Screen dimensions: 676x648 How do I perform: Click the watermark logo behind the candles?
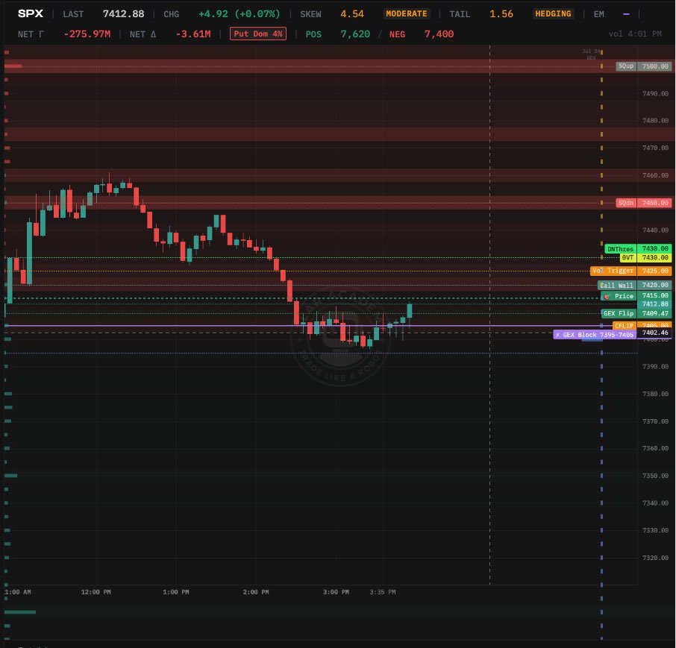coord(340,336)
